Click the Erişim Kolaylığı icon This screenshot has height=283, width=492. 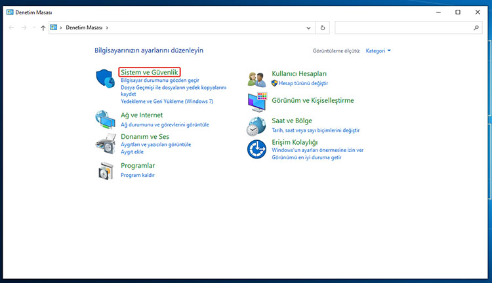coord(256,149)
